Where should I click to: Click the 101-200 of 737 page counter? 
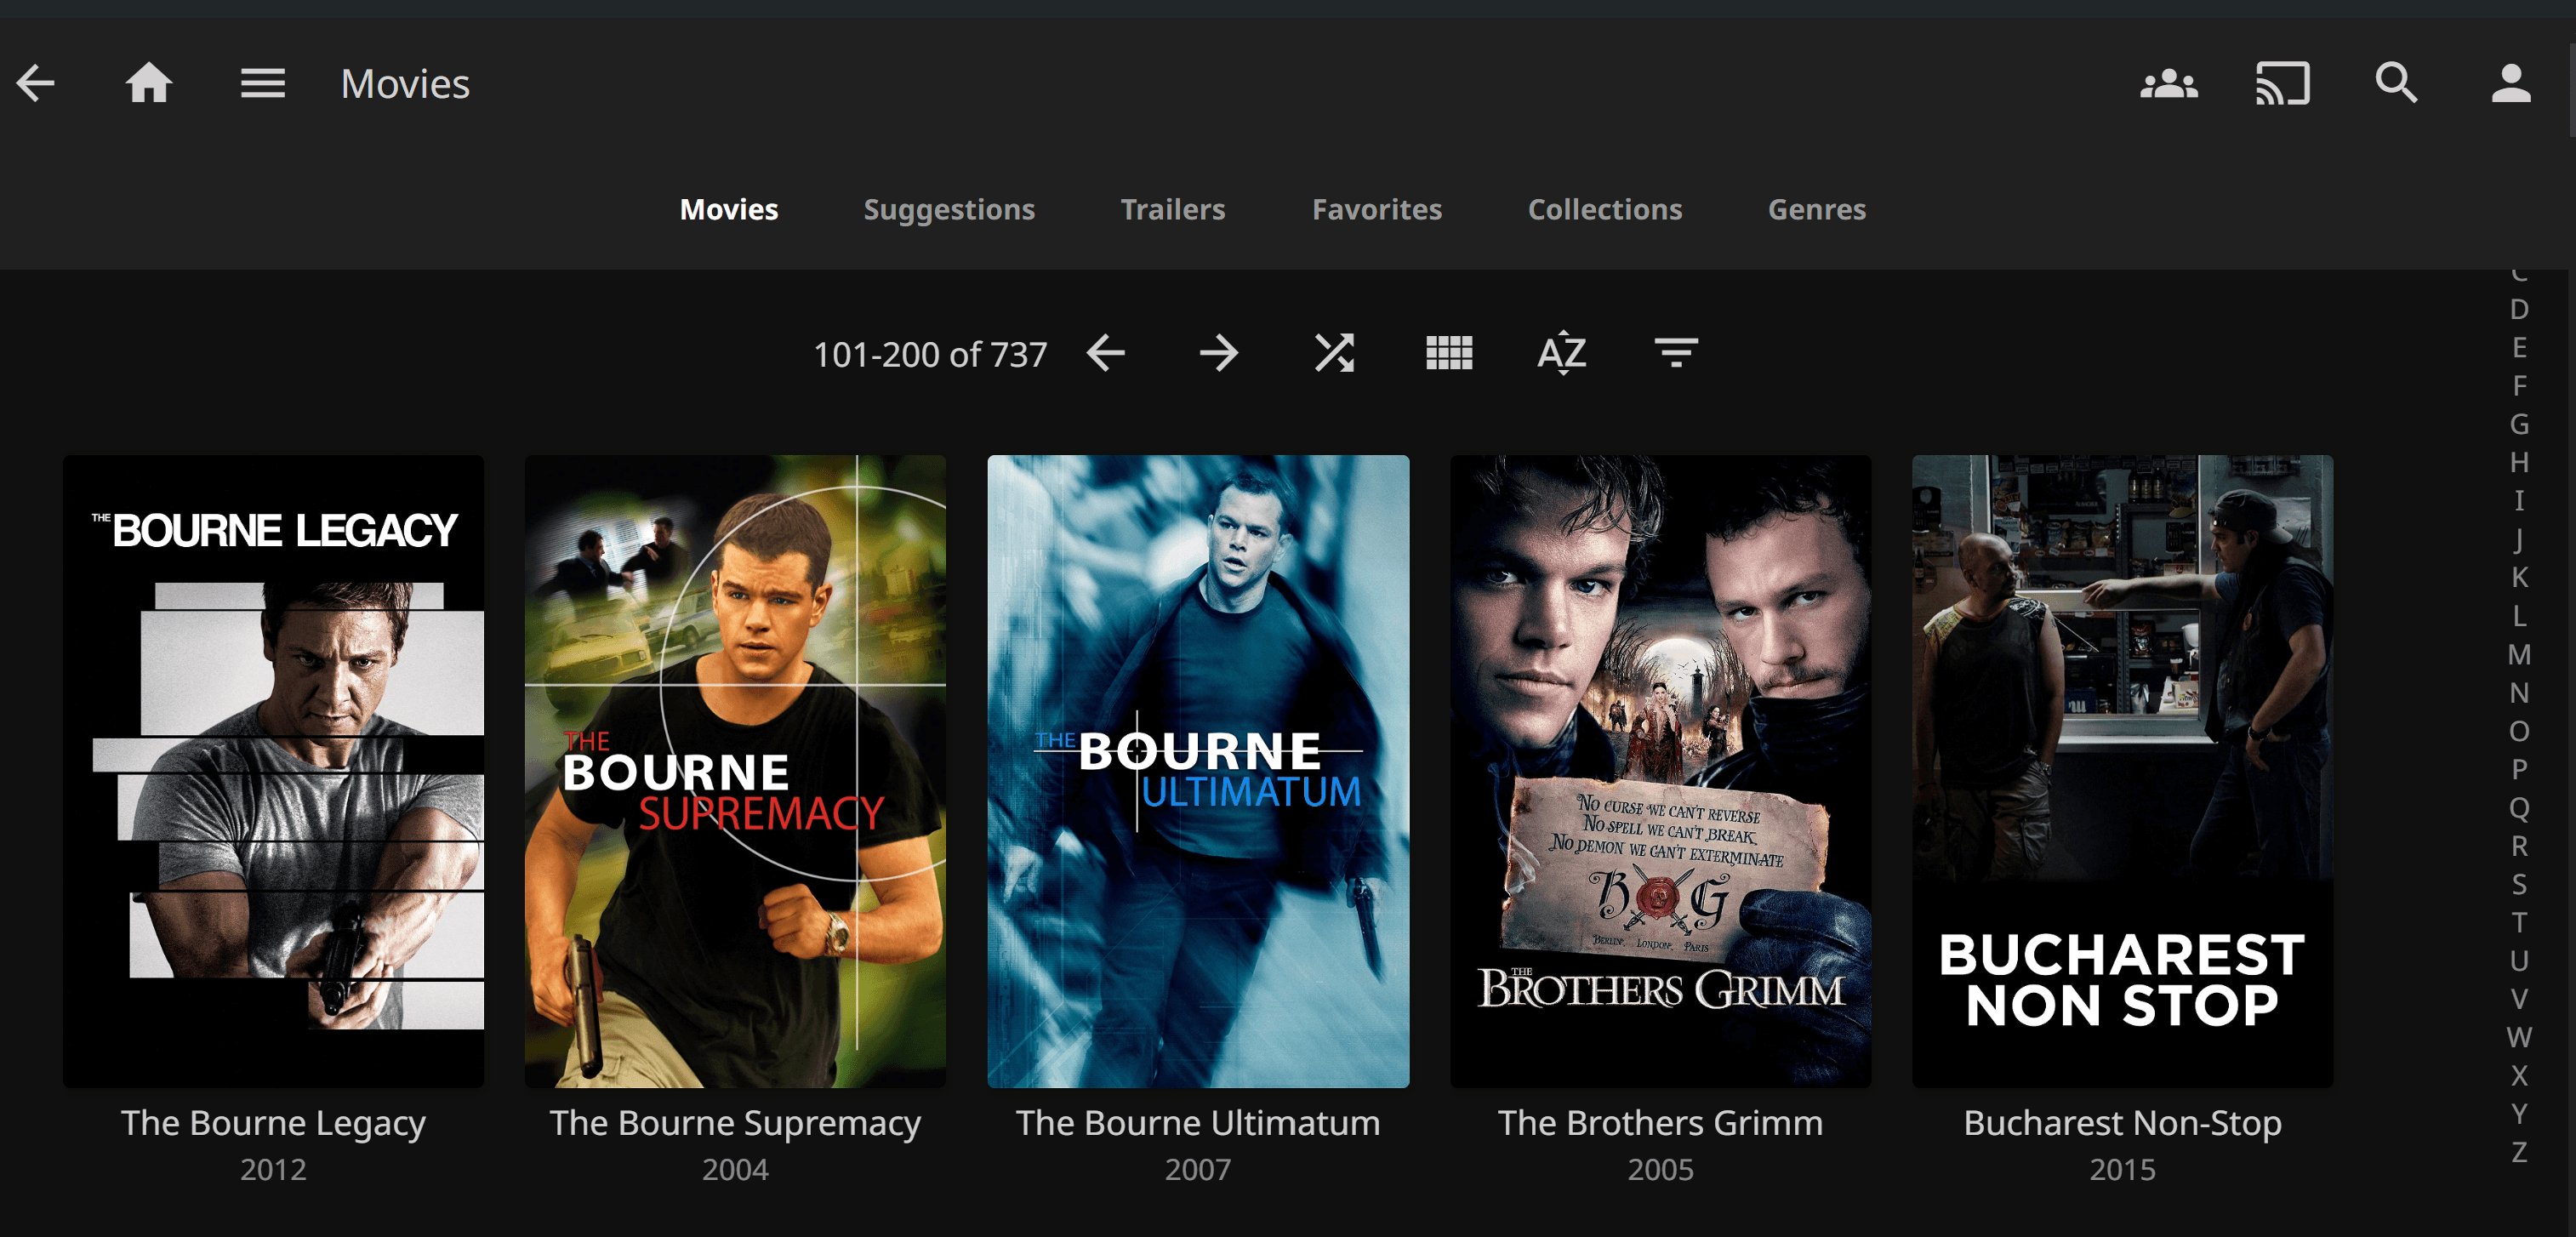point(930,354)
